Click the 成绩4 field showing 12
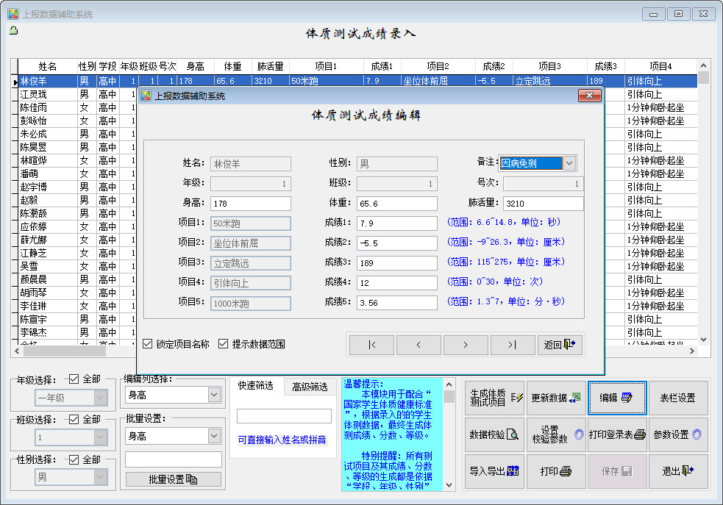This screenshot has height=505, width=723. click(x=397, y=283)
